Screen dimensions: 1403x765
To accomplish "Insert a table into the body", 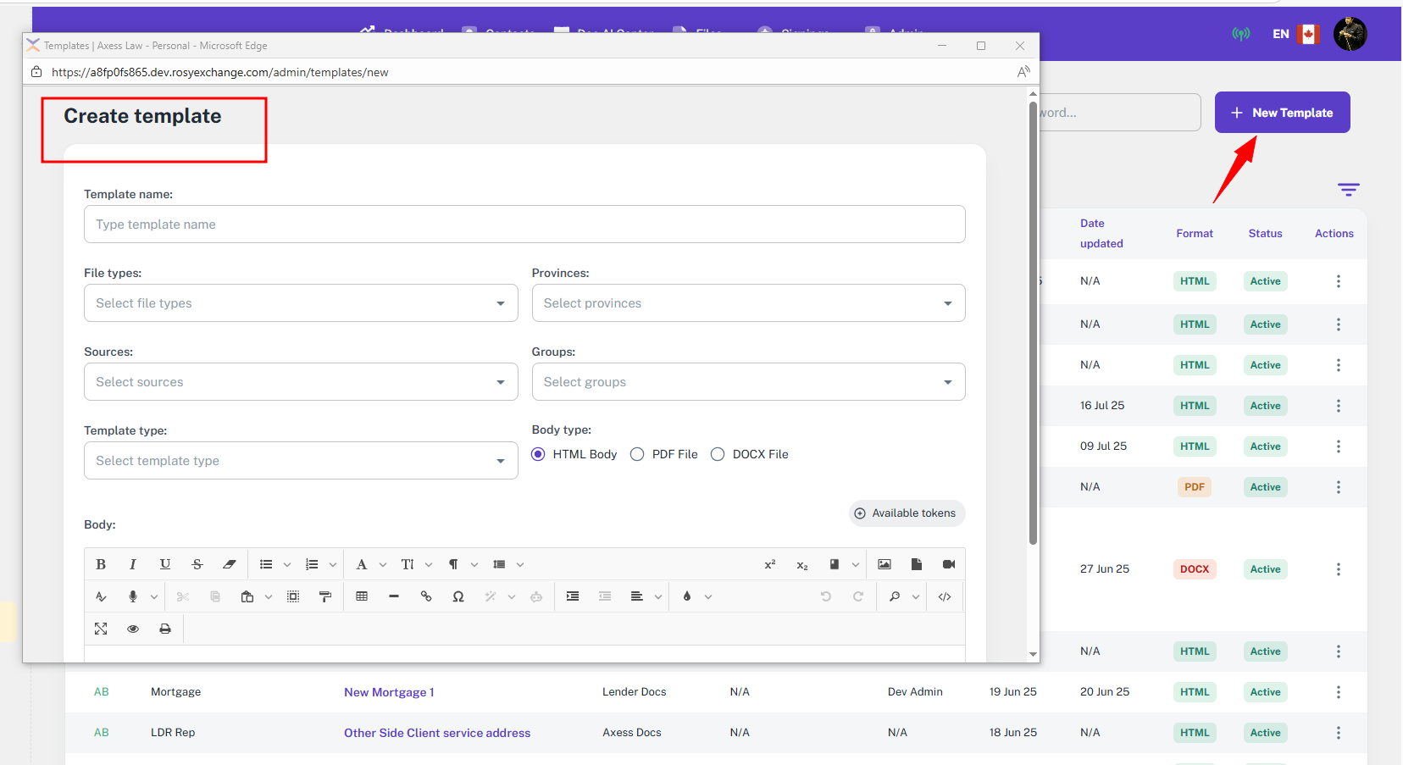I will (362, 596).
